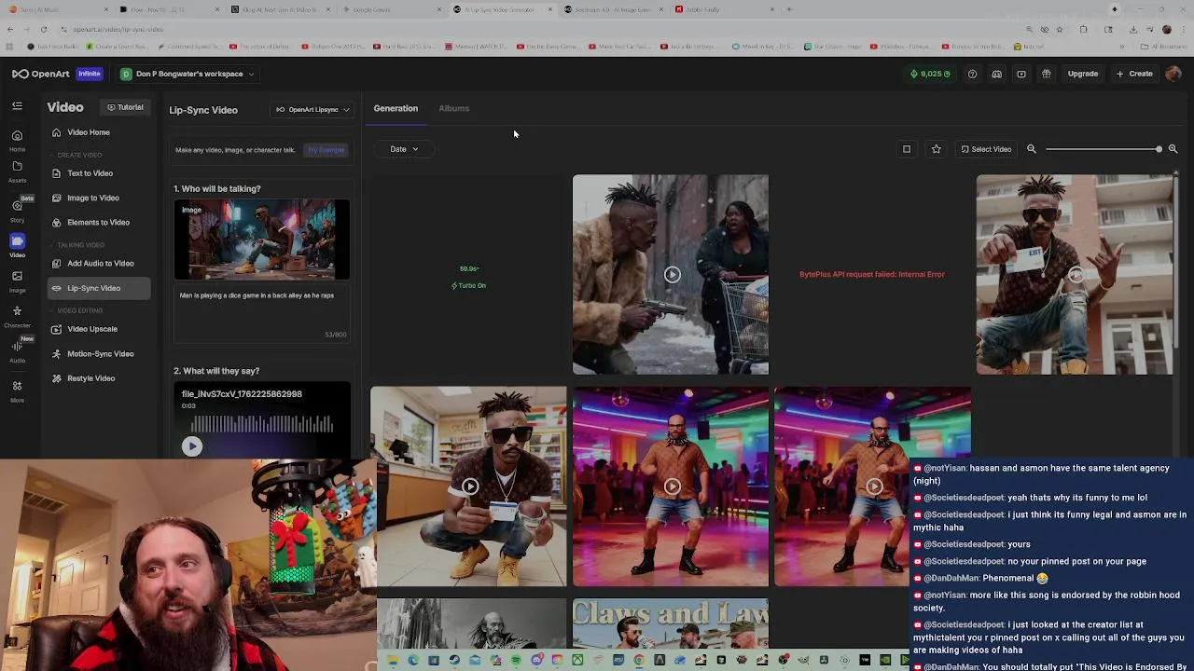The image size is (1194, 671).
Task: Open Elements to Video menu item
Action: tap(99, 223)
